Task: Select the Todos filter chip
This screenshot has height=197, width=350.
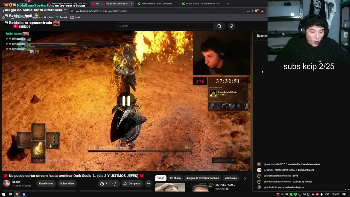Action: 161,178
